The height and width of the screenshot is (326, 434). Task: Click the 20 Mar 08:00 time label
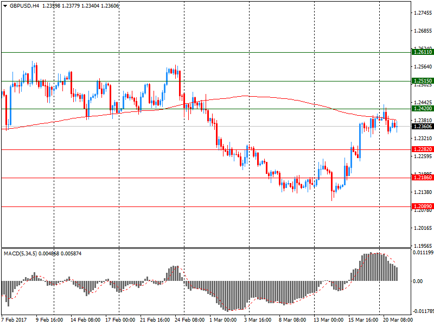tap(398, 320)
